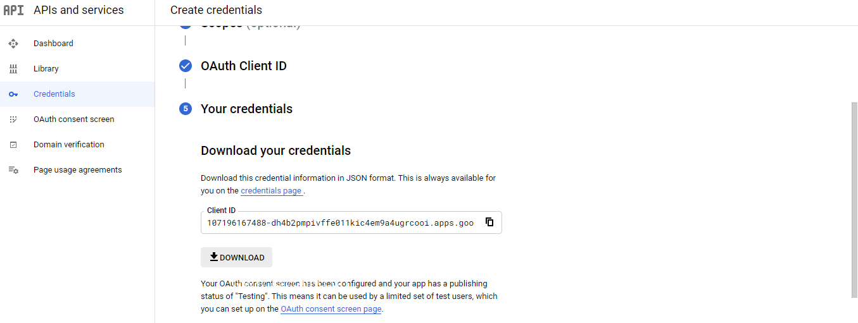
Task: Click the OAuth consent screen icon
Action: [x=13, y=119]
